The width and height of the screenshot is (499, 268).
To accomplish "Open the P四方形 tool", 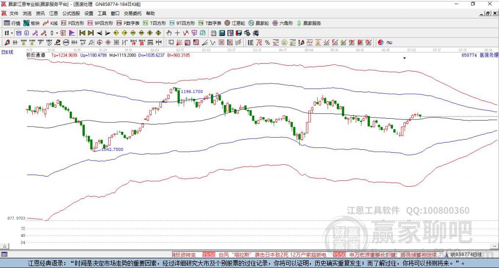I will click(x=73, y=23).
